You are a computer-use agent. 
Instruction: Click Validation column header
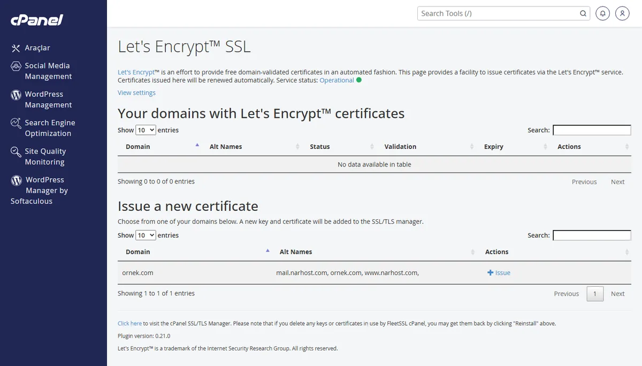coord(400,147)
